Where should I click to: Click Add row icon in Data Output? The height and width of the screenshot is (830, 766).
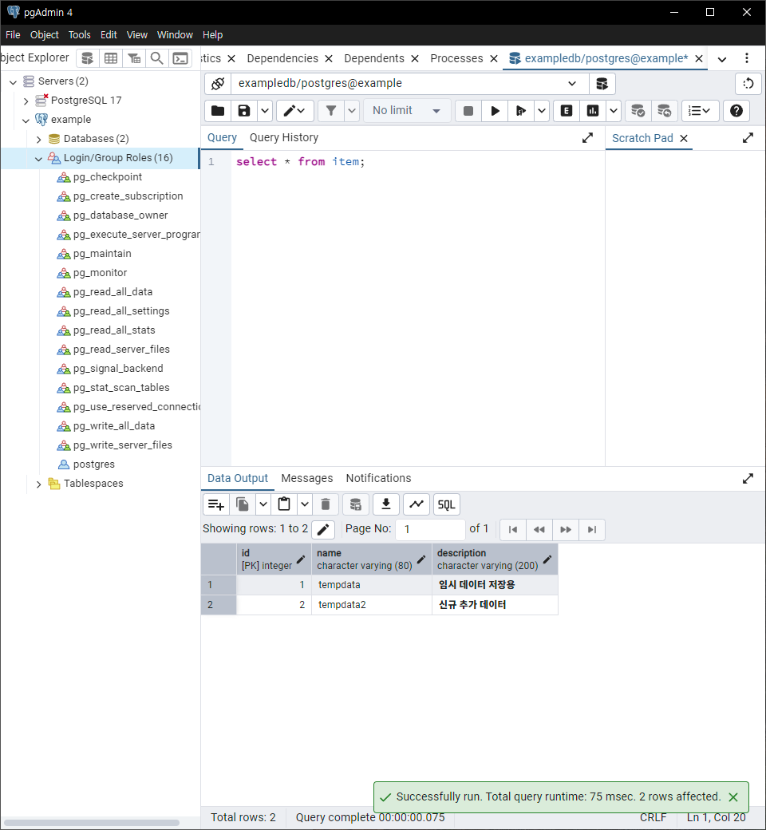(x=216, y=504)
